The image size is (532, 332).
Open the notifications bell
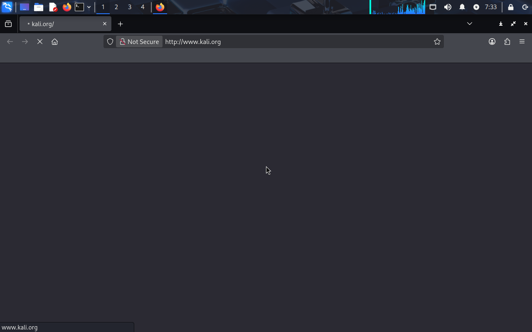(462, 7)
